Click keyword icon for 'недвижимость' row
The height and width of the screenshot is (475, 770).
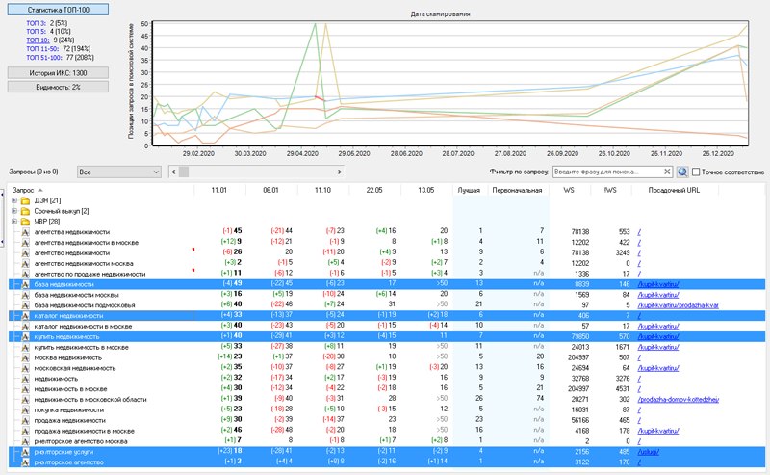(x=26, y=379)
